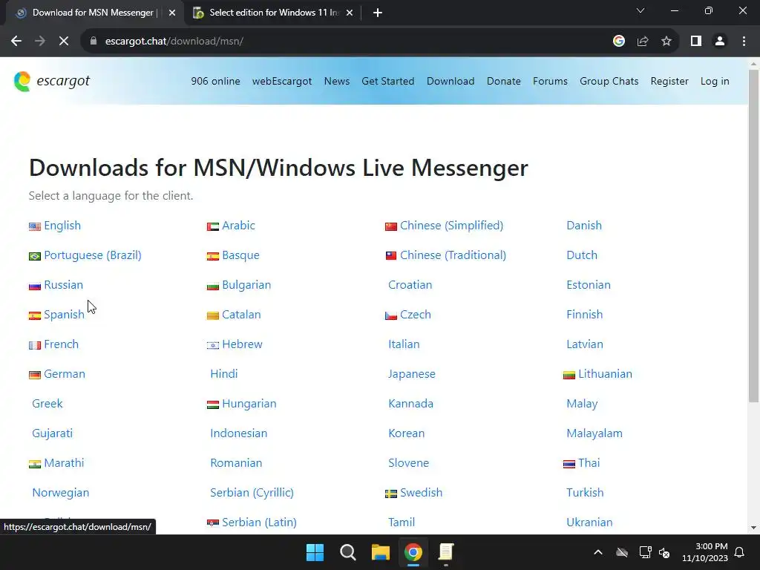Select Arabic language download
Screen dimensions: 760x570
pos(238,226)
